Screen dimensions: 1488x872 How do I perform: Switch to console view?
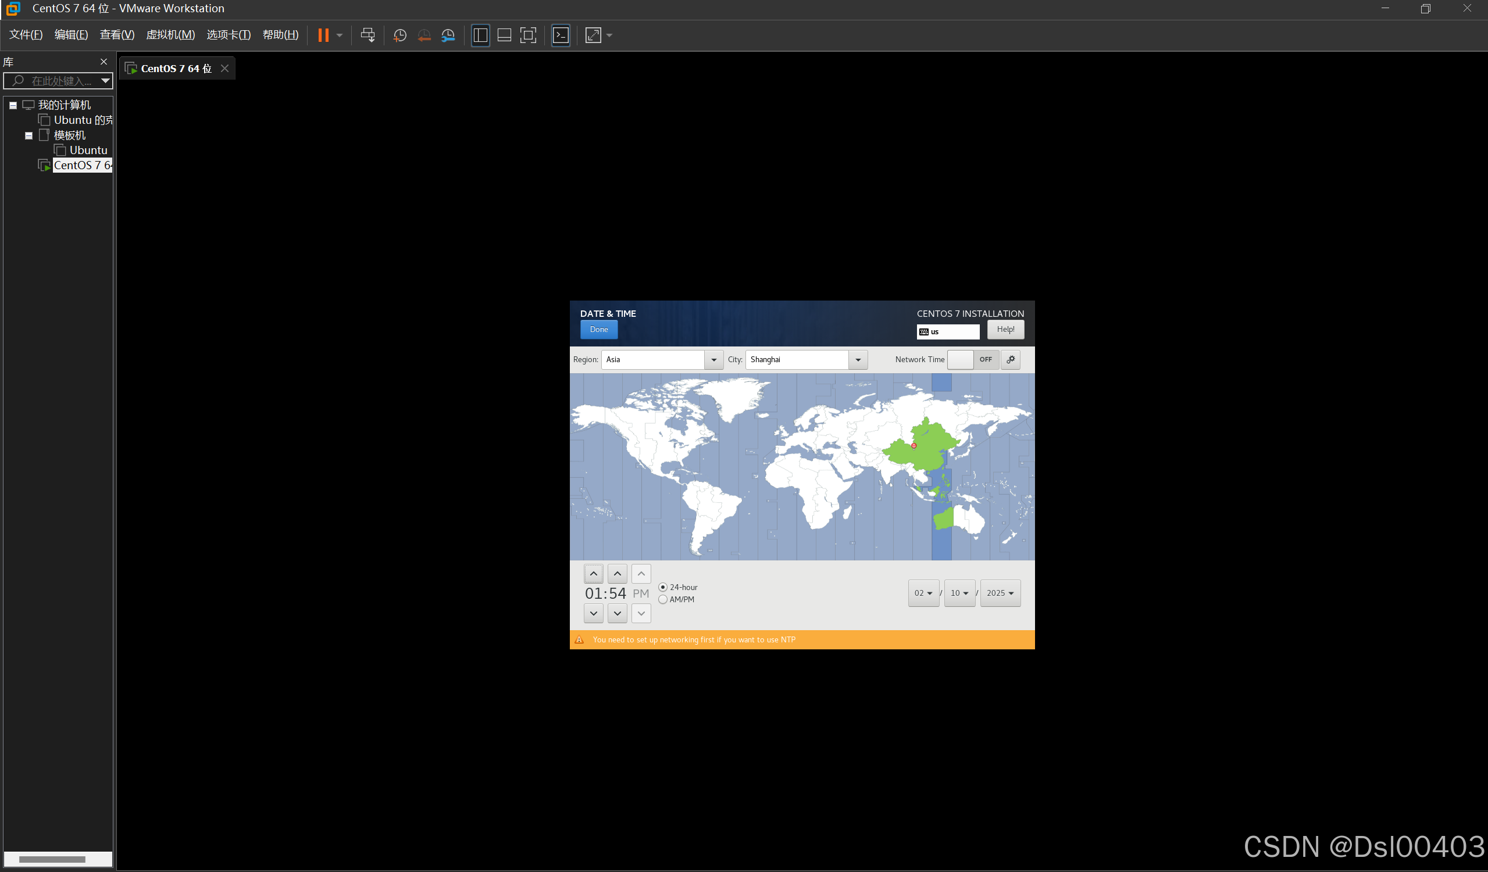click(x=561, y=35)
